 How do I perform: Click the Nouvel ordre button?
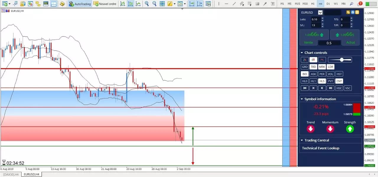point(105,4)
